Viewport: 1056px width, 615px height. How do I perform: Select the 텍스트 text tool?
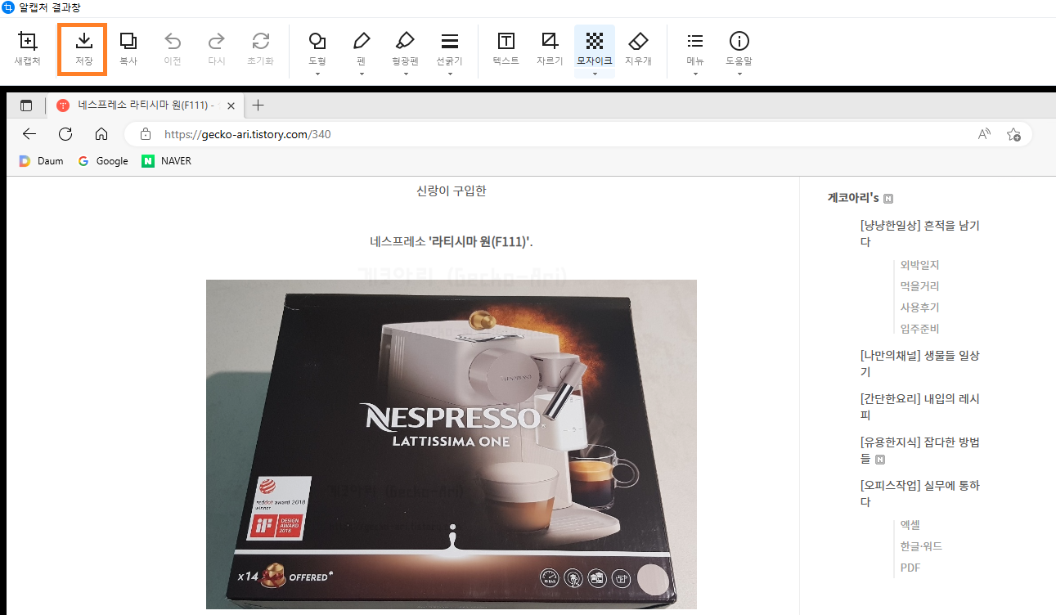click(x=506, y=49)
